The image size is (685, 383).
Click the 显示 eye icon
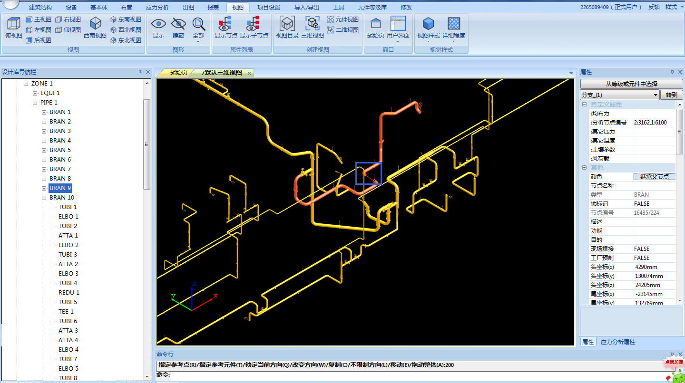(158, 24)
